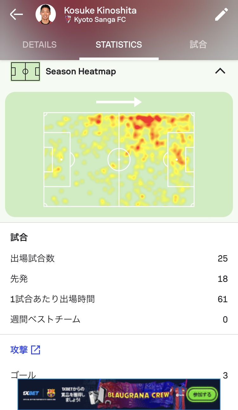Open the external link icon next to 攻撃

36,350
